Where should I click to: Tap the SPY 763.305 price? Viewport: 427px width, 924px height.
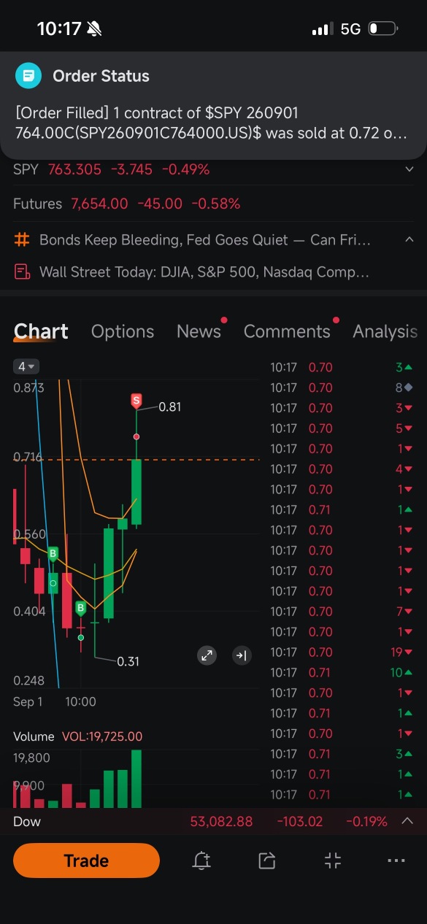click(x=74, y=169)
